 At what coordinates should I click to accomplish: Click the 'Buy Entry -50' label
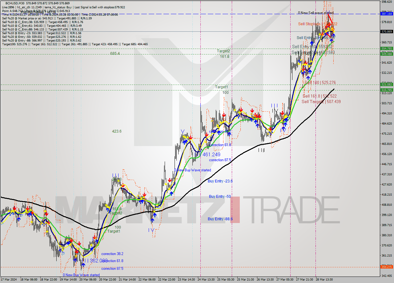[220, 197]
